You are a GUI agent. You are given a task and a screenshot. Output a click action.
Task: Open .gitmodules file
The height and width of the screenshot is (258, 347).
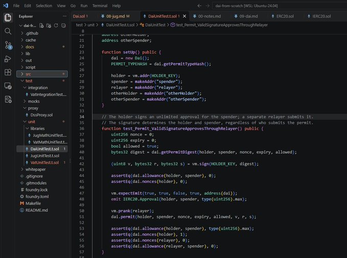coord(42,183)
